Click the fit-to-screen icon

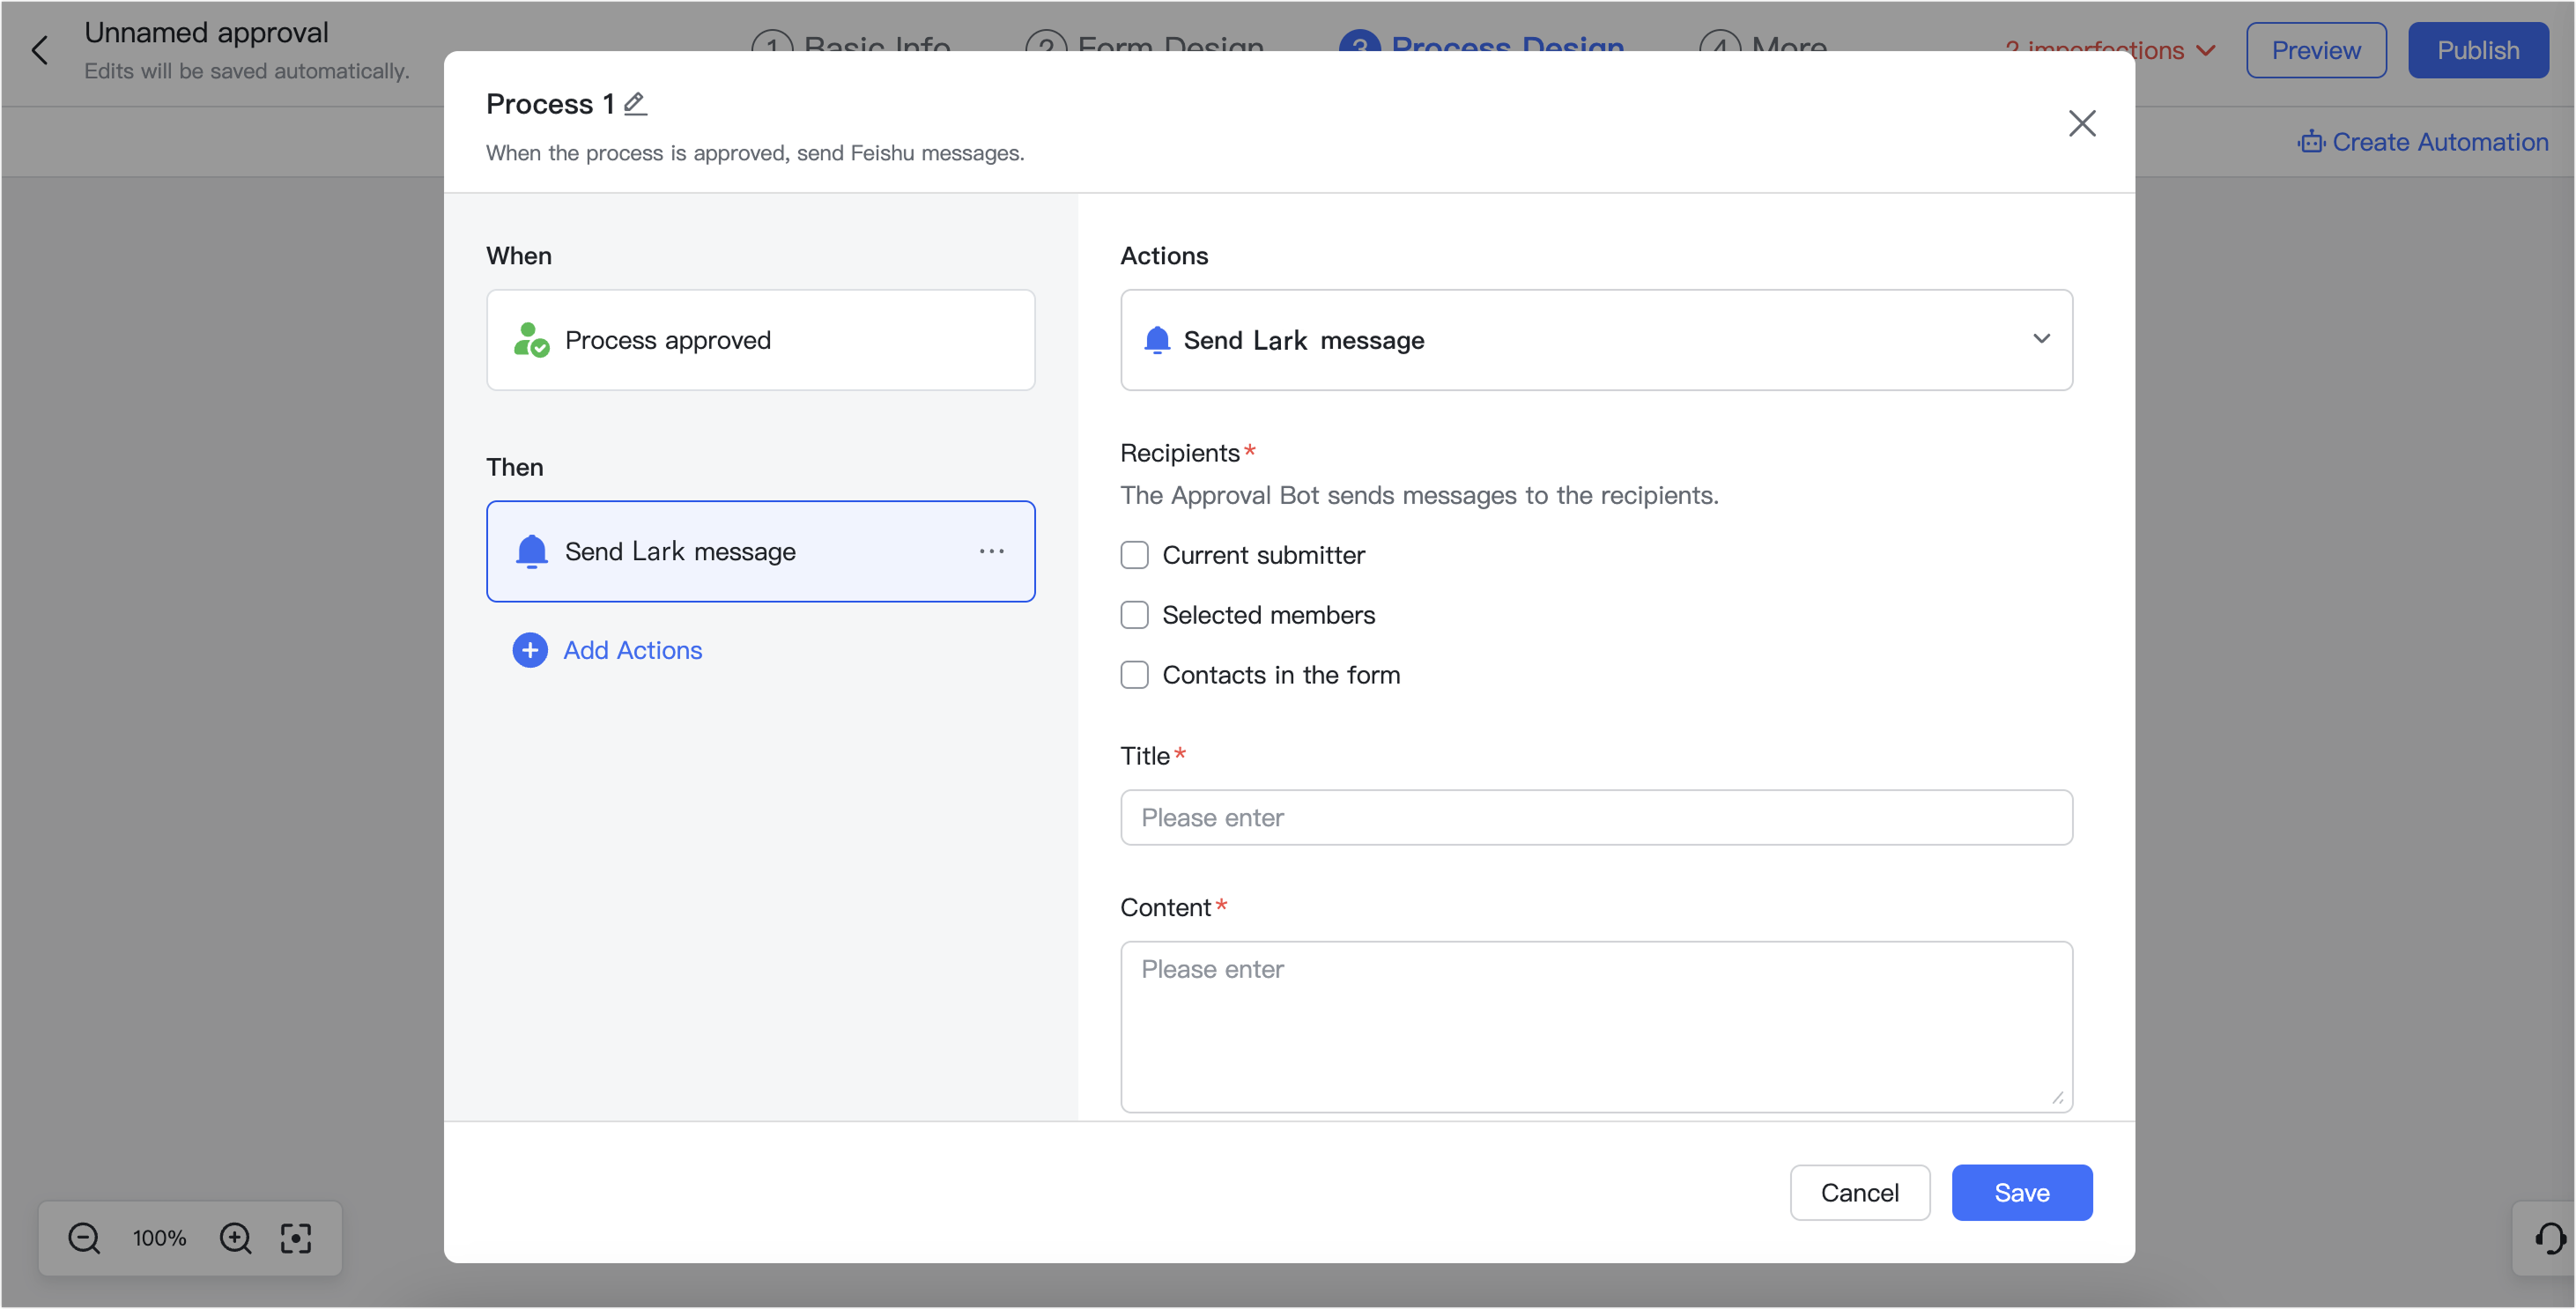point(296,1238)
